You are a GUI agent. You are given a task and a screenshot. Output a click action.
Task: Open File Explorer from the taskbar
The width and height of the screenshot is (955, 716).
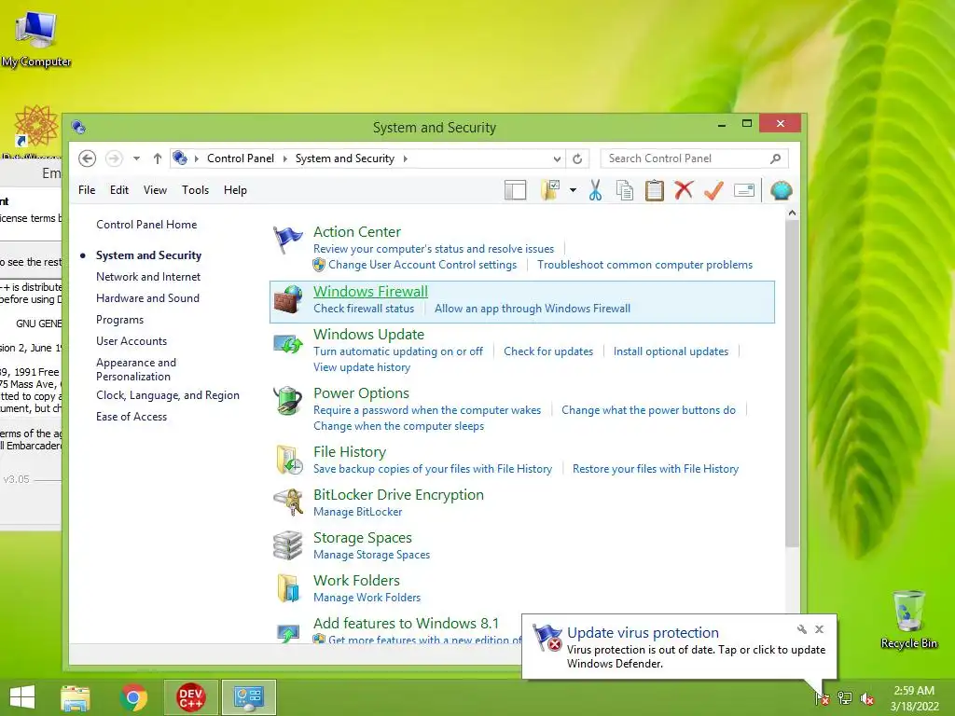pyautogui.click(x=75, y=697)
